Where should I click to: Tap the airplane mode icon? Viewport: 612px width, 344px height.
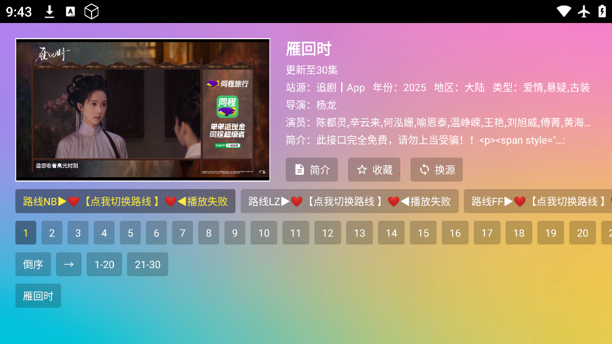point(584,12)
